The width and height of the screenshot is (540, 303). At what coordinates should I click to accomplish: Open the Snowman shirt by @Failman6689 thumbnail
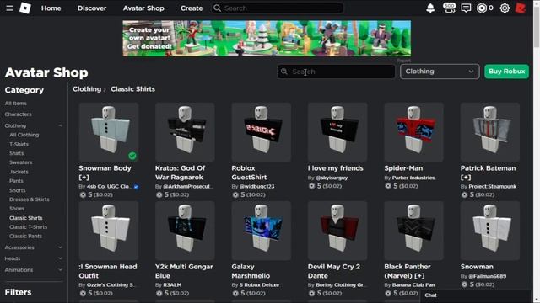(490, 231)
